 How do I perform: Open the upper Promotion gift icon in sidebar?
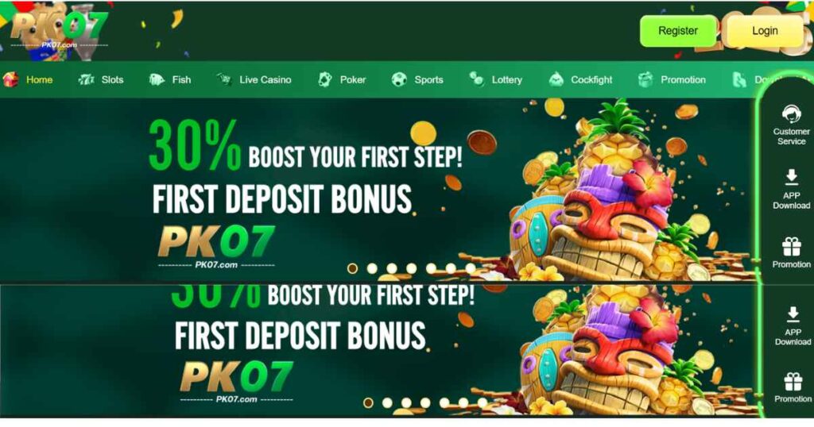point(791,247)
